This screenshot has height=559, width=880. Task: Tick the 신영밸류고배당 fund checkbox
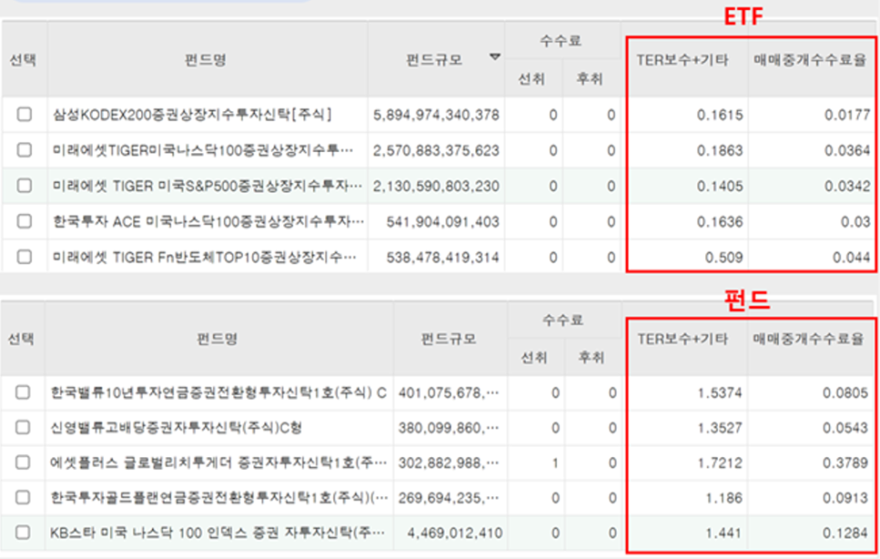[23, 428]
